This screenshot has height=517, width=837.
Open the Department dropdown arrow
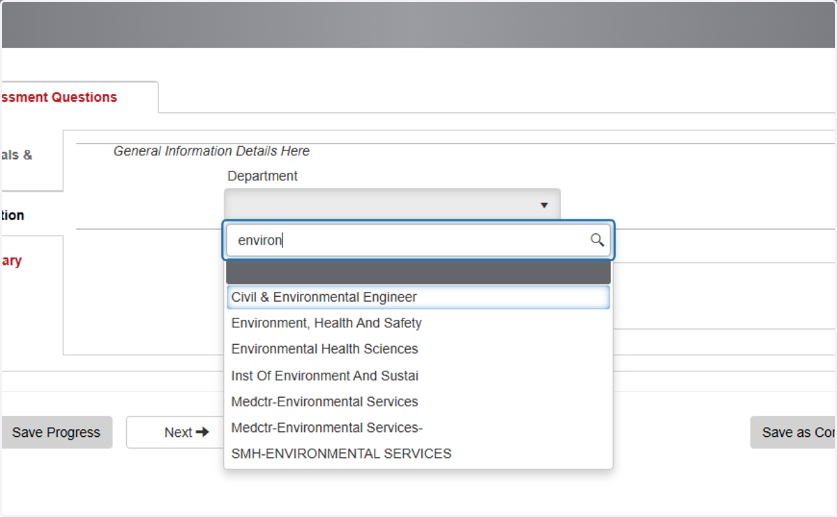(x=545, y=205)
